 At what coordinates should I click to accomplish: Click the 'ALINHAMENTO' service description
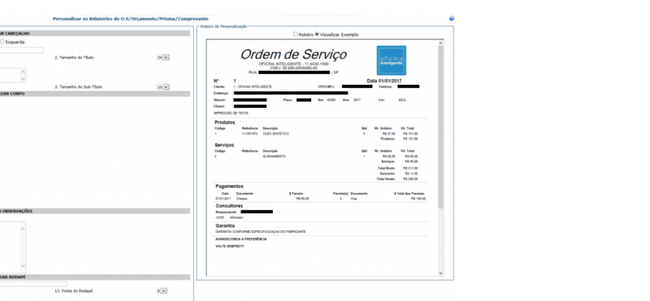tap(274, 157)
